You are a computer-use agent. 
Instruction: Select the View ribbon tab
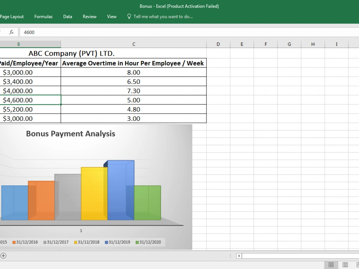click(112, 16)
